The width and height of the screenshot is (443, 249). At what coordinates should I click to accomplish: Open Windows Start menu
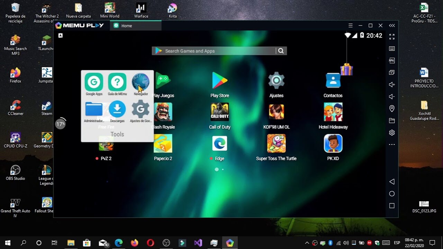point(8,243)
